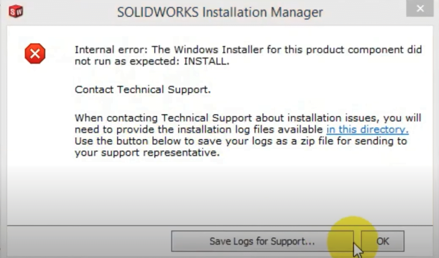
Task: Click the error indicator beside the message
Action: point(35,53)
